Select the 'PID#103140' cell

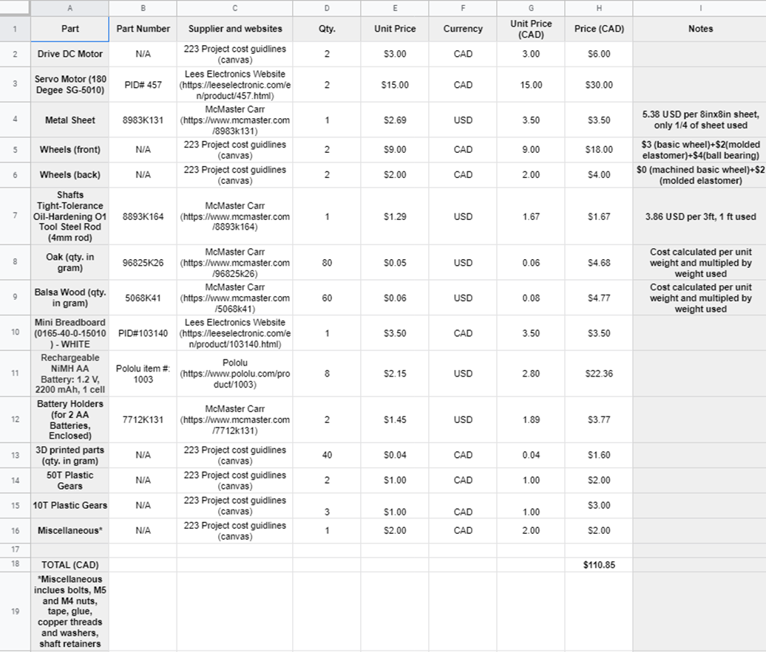point(143,333)
